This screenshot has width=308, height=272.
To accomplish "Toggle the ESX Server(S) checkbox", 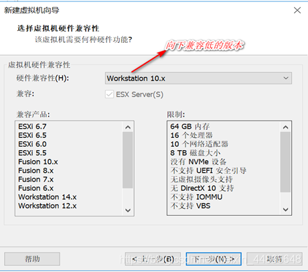I will (109, 94).
